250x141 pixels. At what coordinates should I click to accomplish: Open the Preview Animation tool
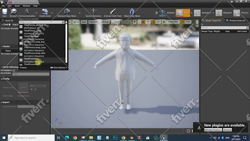pyautogui.click(x=27, y=13)
